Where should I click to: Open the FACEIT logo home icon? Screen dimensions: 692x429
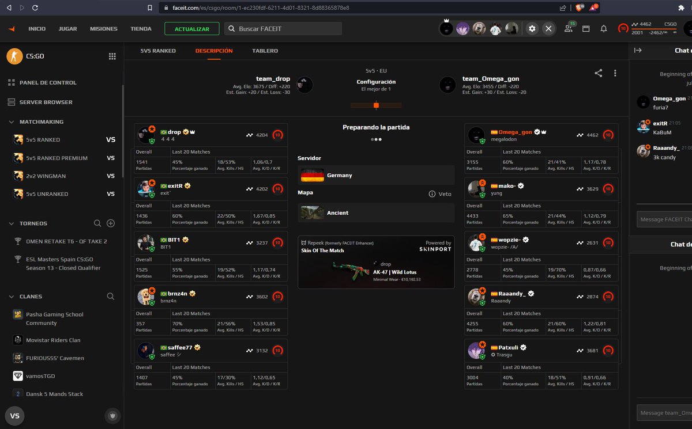click(12, 29)
